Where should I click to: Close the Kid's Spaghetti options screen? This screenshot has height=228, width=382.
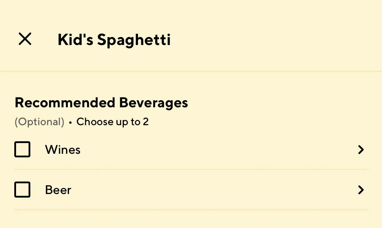tap(25, 39)
